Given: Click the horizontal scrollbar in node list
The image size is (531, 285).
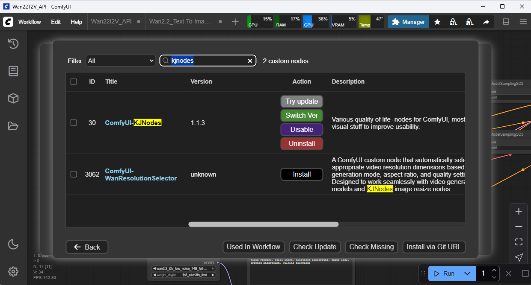Looking at the screenshot, I should pyautogui.click(x=263, y=224).
